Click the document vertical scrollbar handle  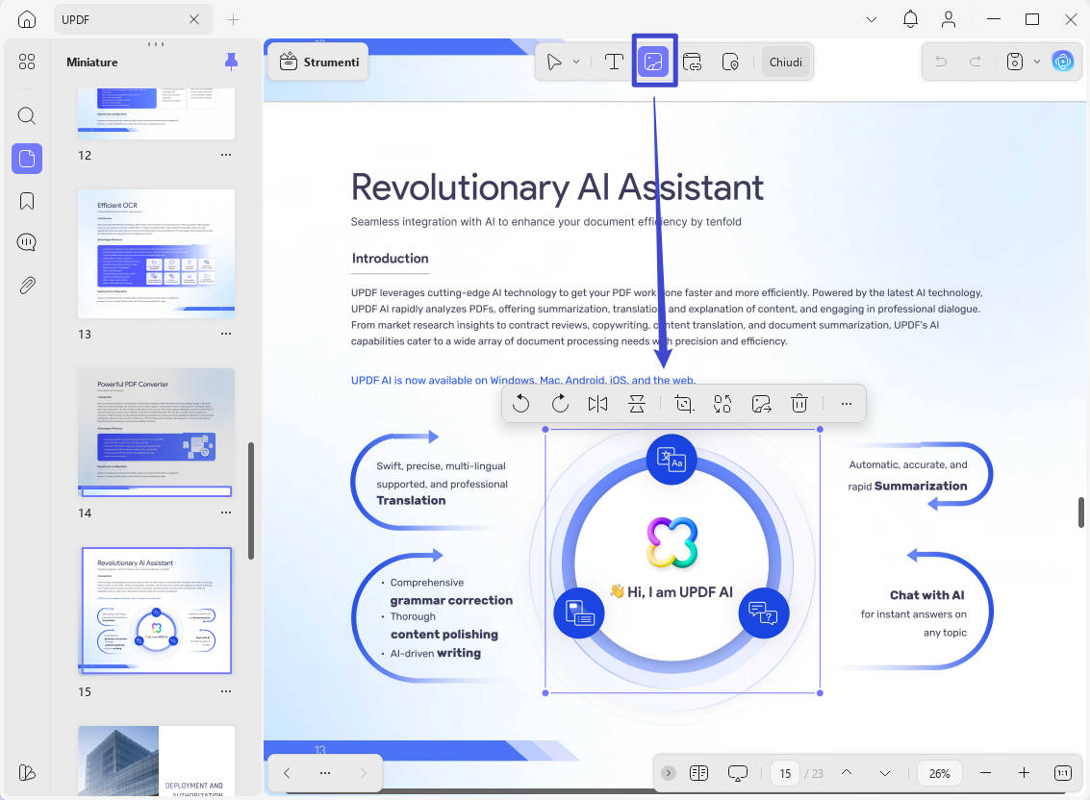pyautogui.click(x=1081, y=512)
